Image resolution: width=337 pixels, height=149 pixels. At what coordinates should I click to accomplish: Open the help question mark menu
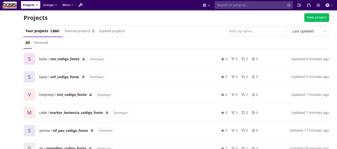329,5
